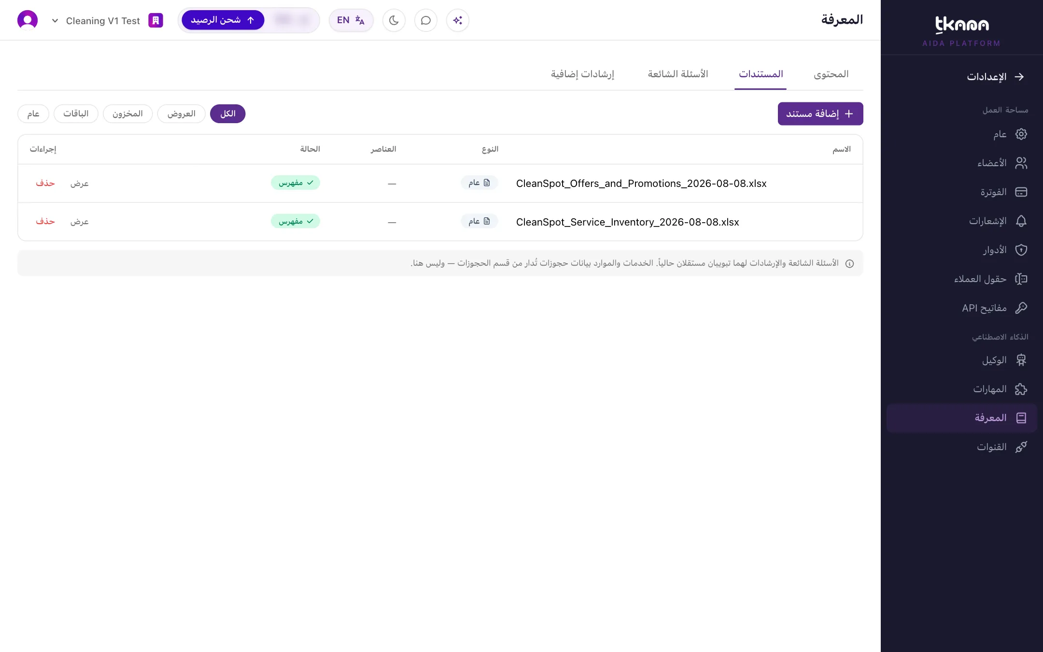This screenshot has height=652, width=1043.
Task: Click the tkaaa AIDA Platform logo
Action: 962,31
